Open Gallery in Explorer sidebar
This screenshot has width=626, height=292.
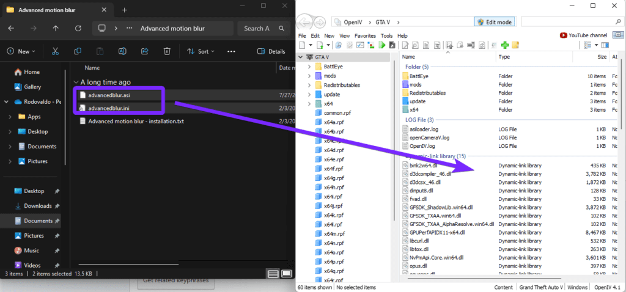(x=28, y=87)
